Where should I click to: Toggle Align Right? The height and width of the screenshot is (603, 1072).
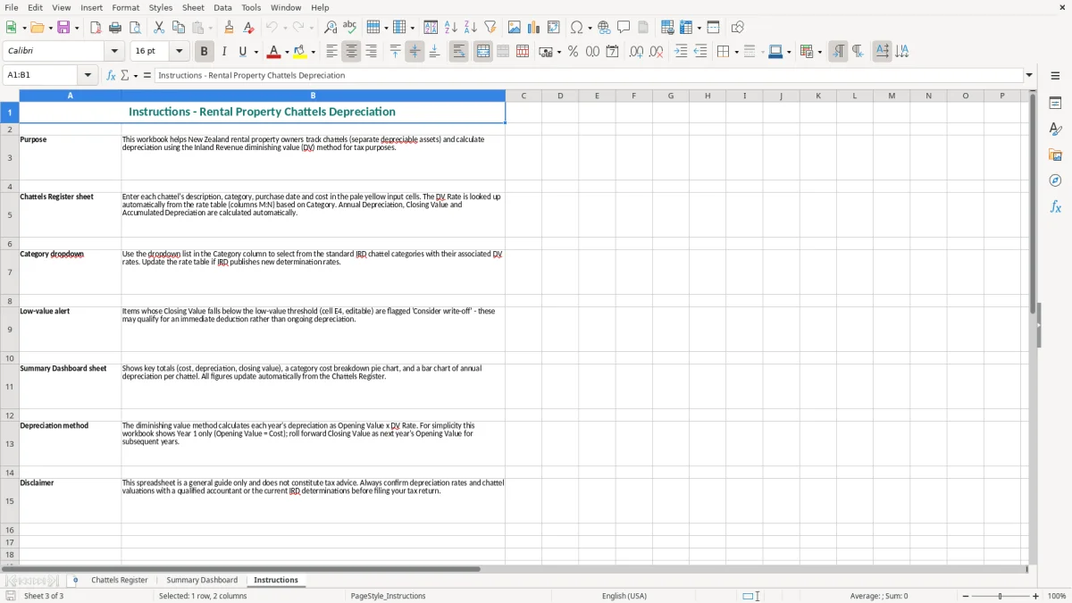371,52
